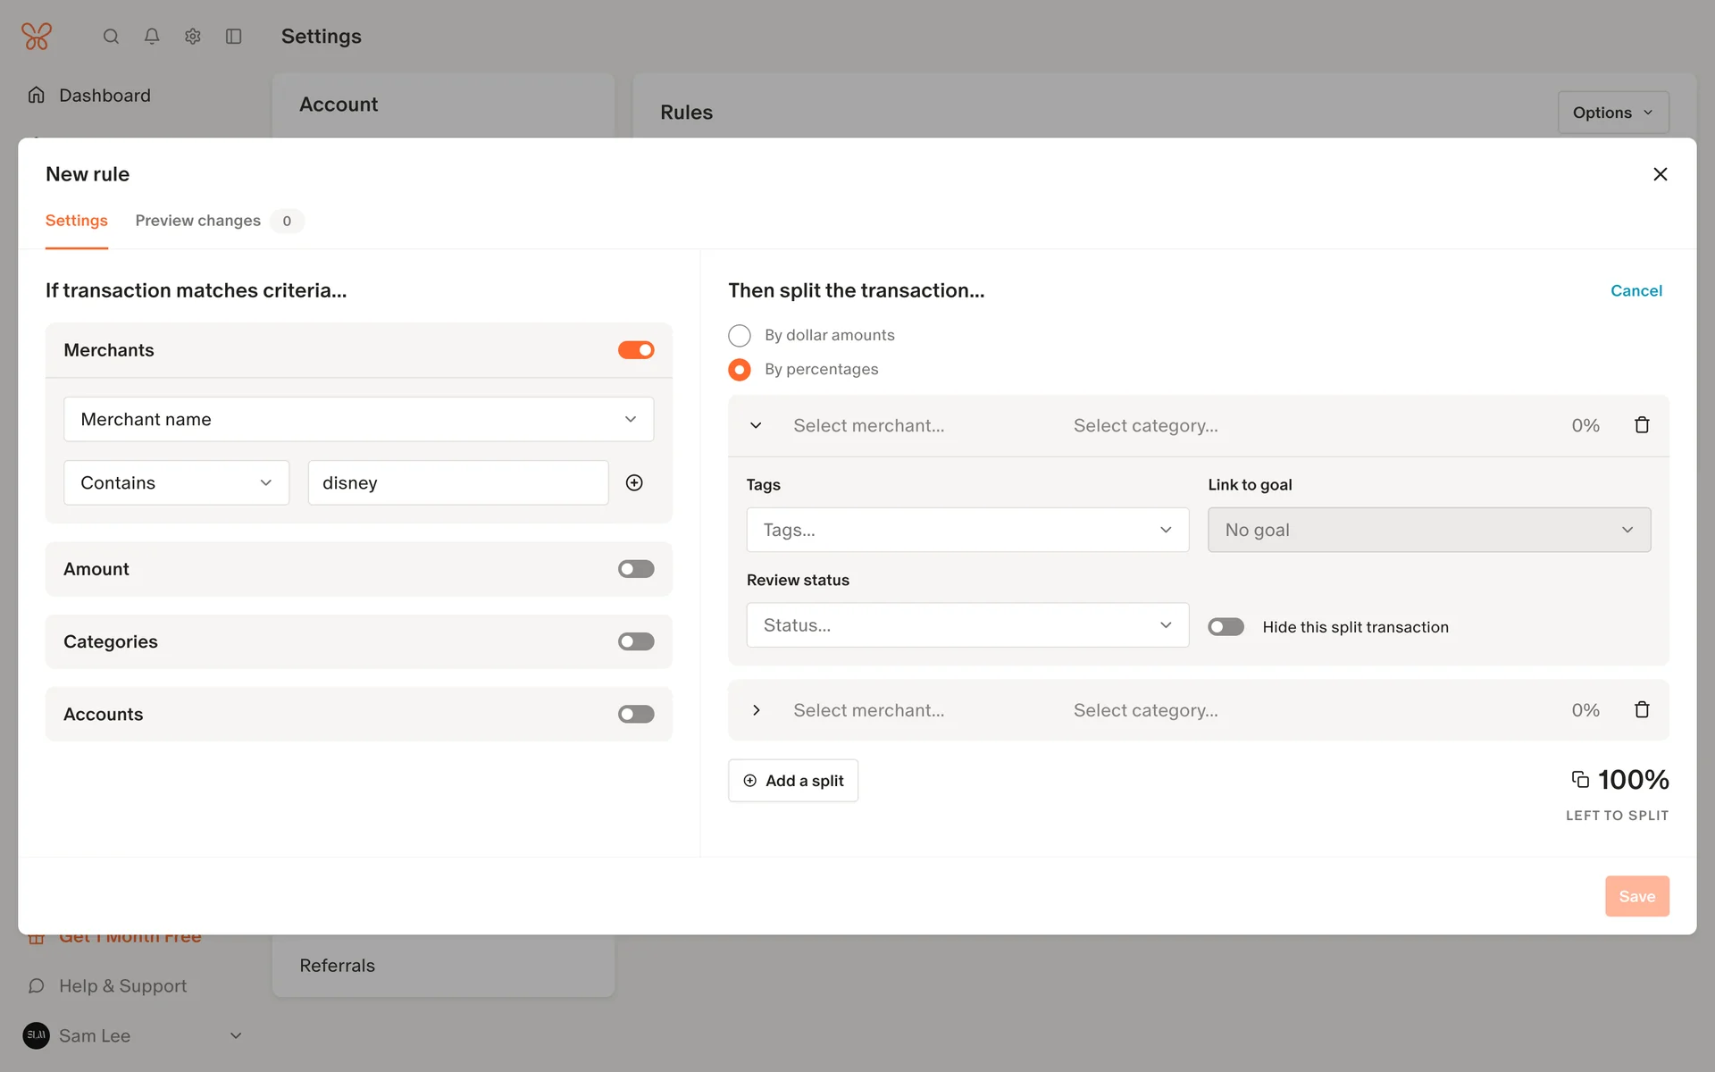The image size is (1715, 1072).
Task: Click the copy icon beside 100%
Action: click(1580, 780)
